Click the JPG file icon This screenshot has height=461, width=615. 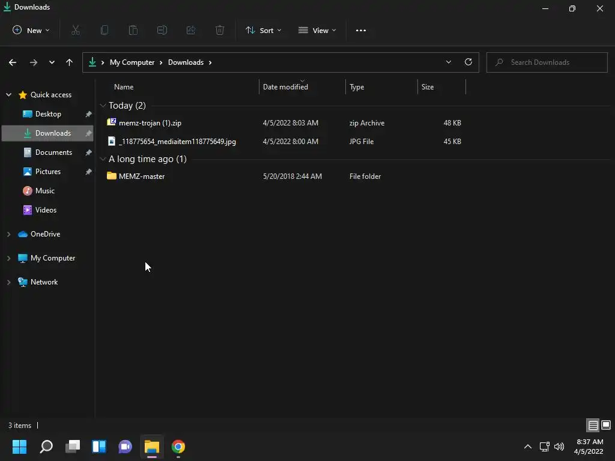[x=112, y=141]
